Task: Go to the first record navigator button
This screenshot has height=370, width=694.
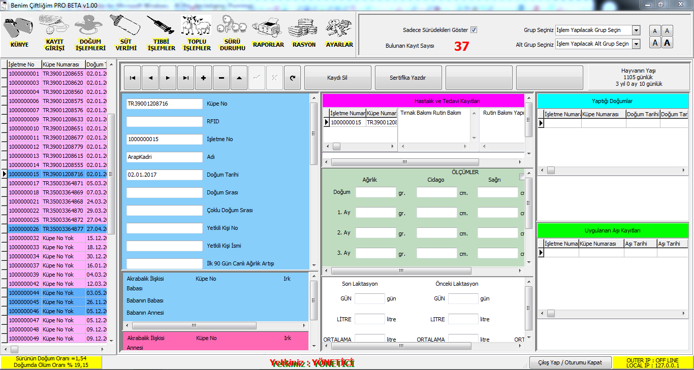Action: [x=132, y=78]
